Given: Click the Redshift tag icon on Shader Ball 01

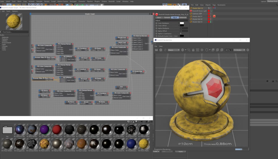Looking at the screenshot, I should pos(214,16).
